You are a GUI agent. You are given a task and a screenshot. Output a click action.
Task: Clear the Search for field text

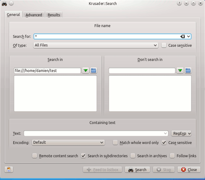(x=183, y=37)
